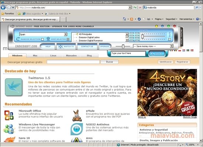The width and height of the screenshot is (203, 147).
Task: Toggle the Keep Selected checkbox
Action: (68, 39)
